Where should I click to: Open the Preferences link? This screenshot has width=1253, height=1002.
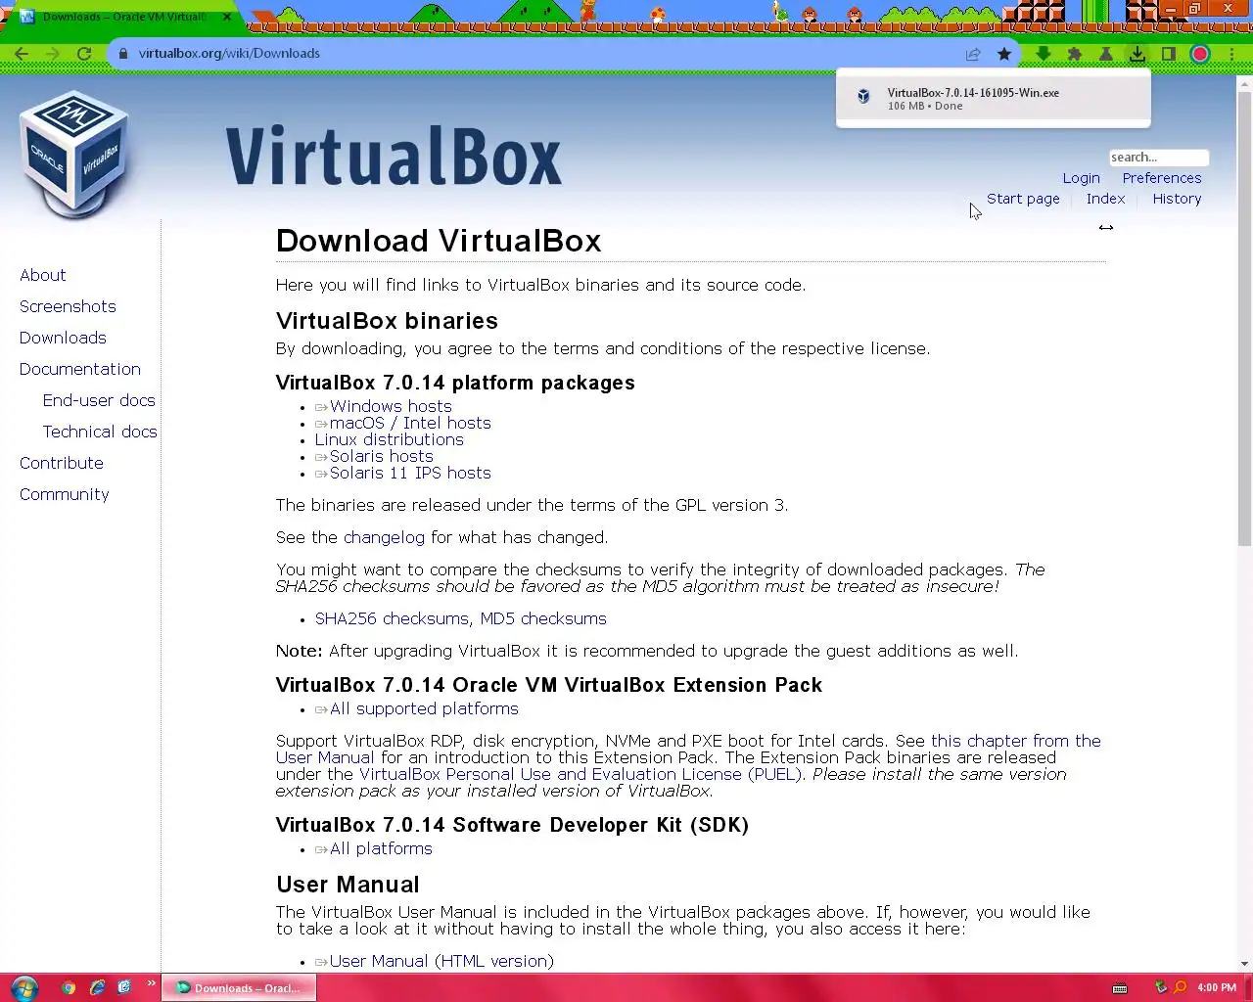click(1162, 178)
